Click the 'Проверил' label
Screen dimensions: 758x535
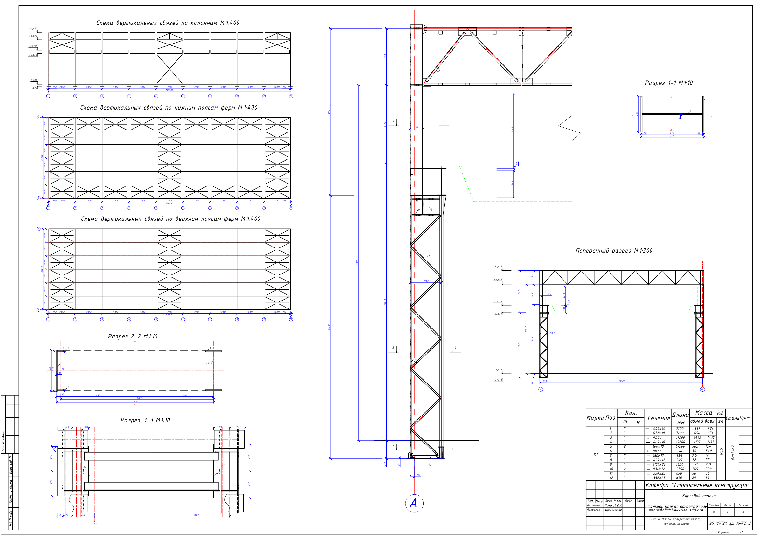tap(594, 510)
